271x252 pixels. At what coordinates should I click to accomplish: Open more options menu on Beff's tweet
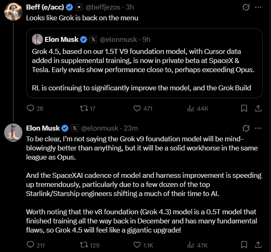(x=258, y=7)
